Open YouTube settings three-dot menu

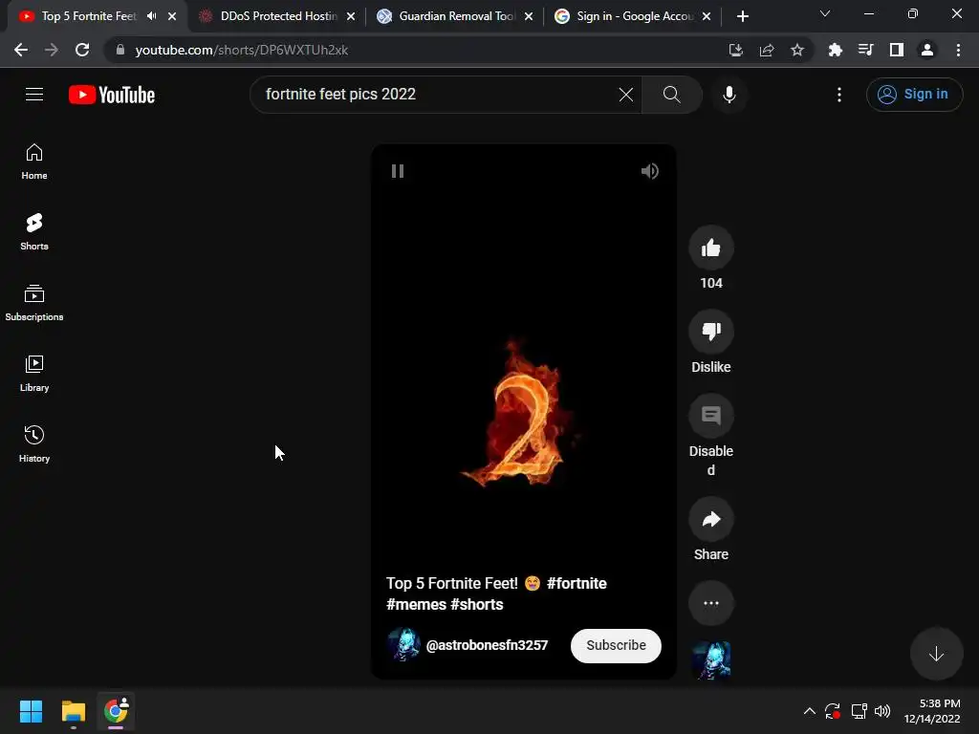[x=839, y=95]
